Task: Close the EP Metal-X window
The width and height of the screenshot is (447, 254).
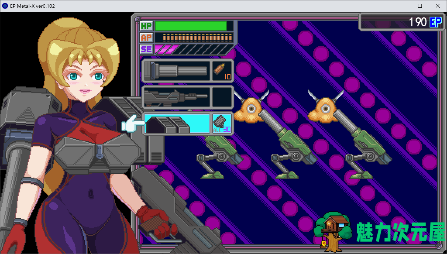Action: point(438,6)
